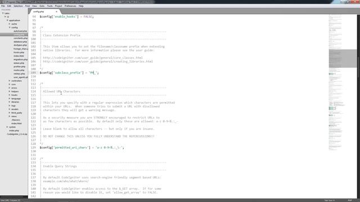Open foreign_chars.php in the sidebar
This screenshot has height=202, width=360.
(20, 49)
